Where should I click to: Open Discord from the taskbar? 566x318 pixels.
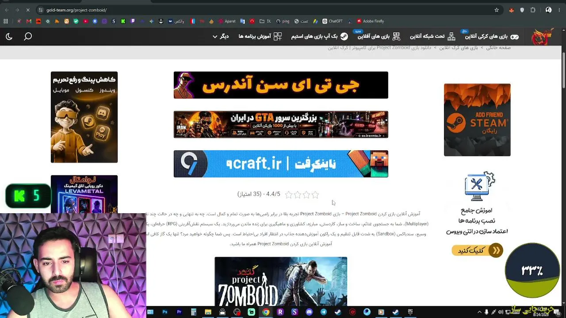click(x=309, y=312)
